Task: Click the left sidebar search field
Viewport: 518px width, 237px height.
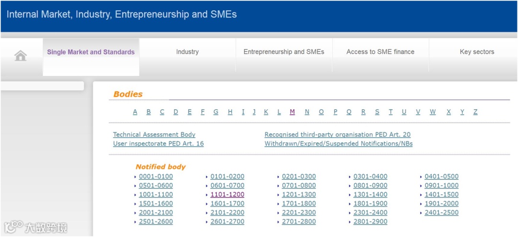Action: [x=42, y=86]
